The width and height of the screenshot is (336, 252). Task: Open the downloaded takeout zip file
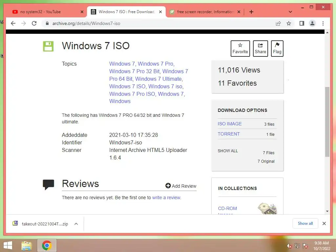click(x=41, y=224)
